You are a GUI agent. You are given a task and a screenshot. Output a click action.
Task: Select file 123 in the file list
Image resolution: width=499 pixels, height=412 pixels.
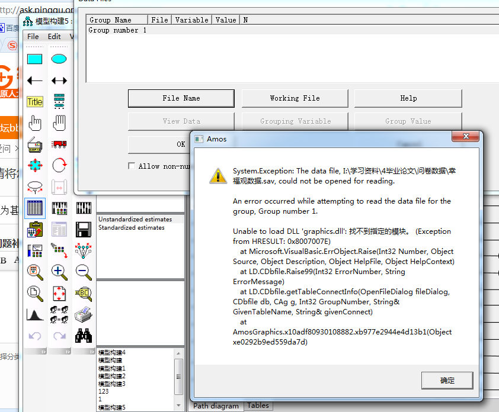point(104,391)
